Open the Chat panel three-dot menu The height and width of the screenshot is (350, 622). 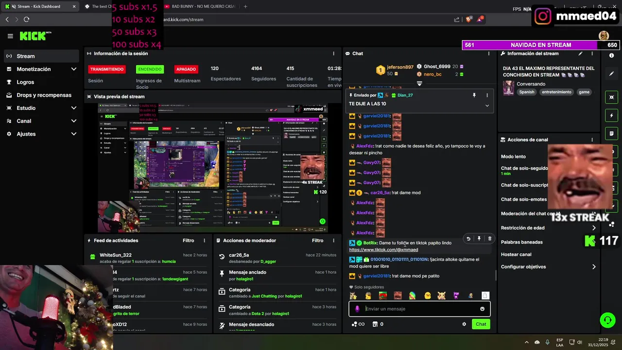pyautogui.click(x=489, y=53)
